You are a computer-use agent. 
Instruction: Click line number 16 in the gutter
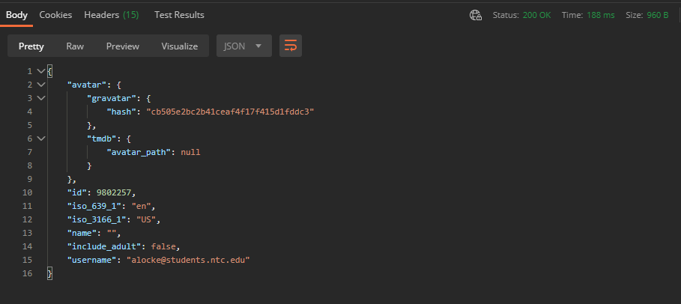28,273
